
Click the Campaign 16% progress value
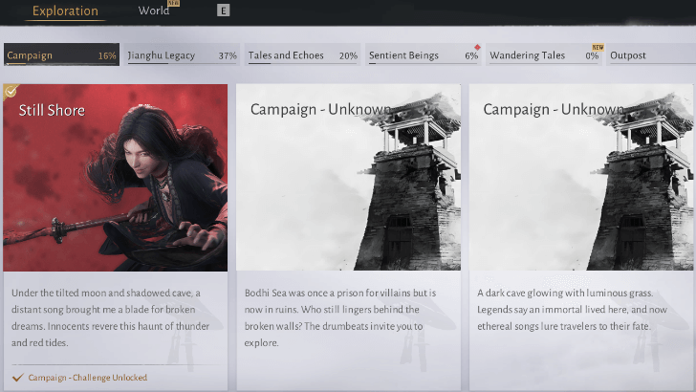coord(107,55)
